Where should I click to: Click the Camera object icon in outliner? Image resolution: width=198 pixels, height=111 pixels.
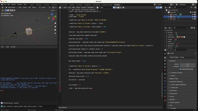(171, 14)
